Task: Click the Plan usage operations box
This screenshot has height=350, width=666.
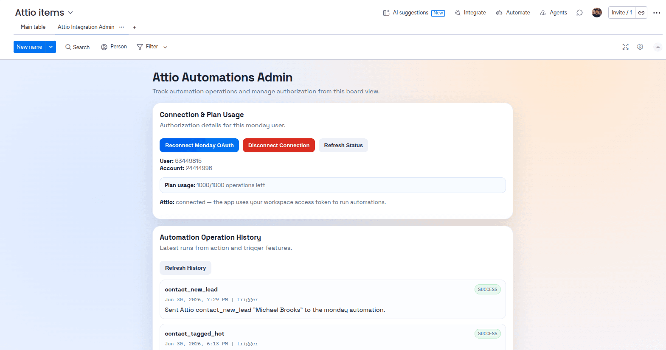Action: 333,185
